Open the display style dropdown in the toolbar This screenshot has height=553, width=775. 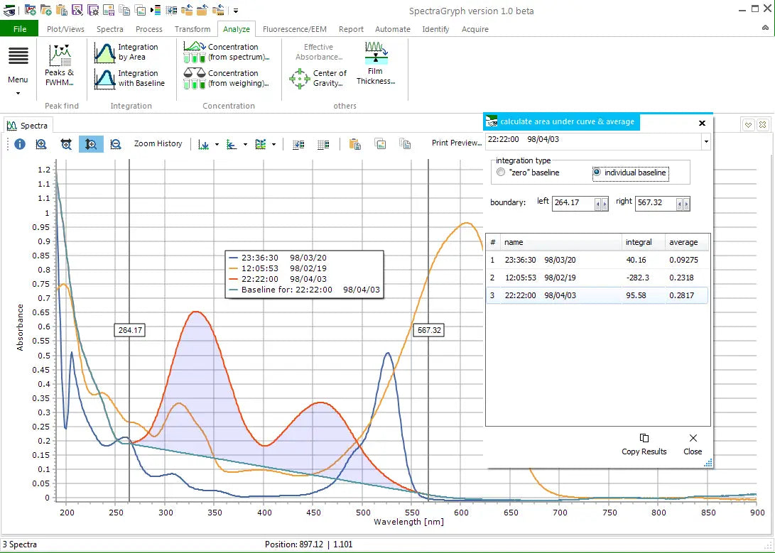273,144
